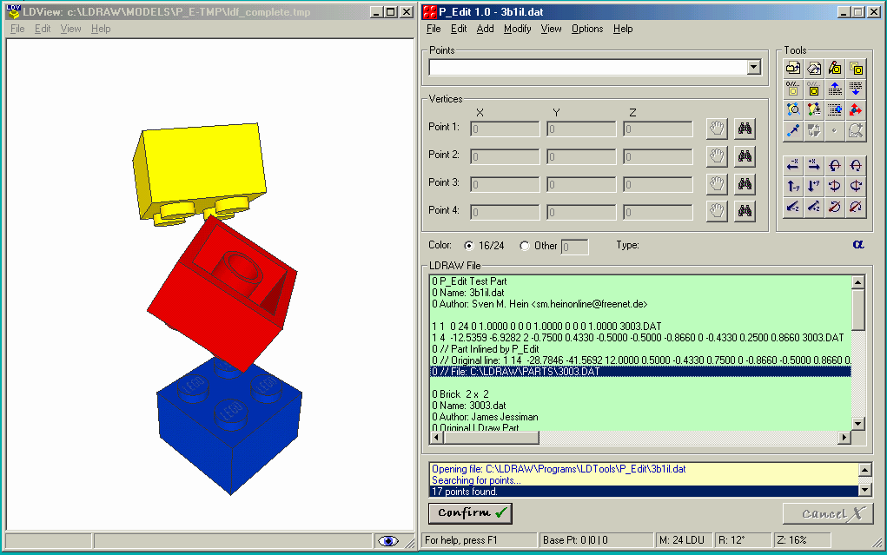Toggle the eye icon in LDView status bar
Image resolution: width=887 pixels, height=555 pixels.
pyautogui.click(x=388, y=541)
